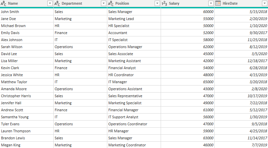This screenshot has height=148, width=268.
Task: Click the 'IT Manager' position cell
Action: [134, 82]
